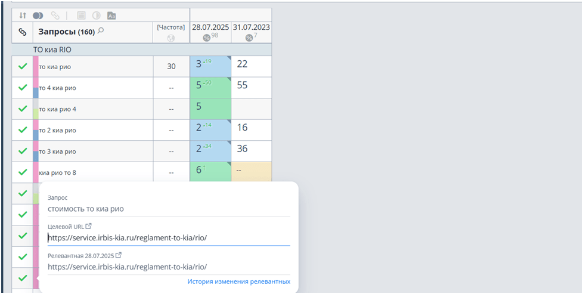Click the Aa text-case toolbar icon
Screen dimensions: 583x294
pyautogui.click(x=111, y=16)
